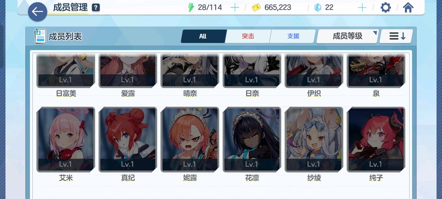Open member 妮露 character card
This screenshot has height=199, width=442.
190,139
